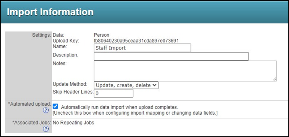This screenshot has width=289, height=137.
Task: Click the Person data type value
Action: pos(101,35)
